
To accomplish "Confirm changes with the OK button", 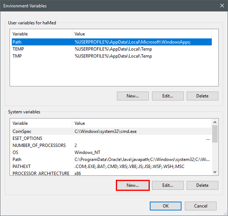I will point(166,206).
